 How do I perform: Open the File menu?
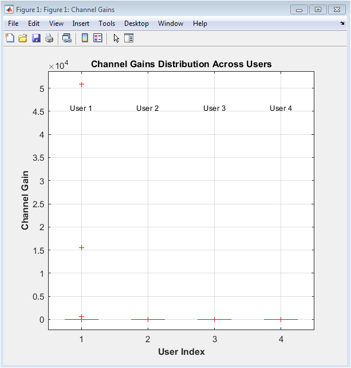point(13,24)
